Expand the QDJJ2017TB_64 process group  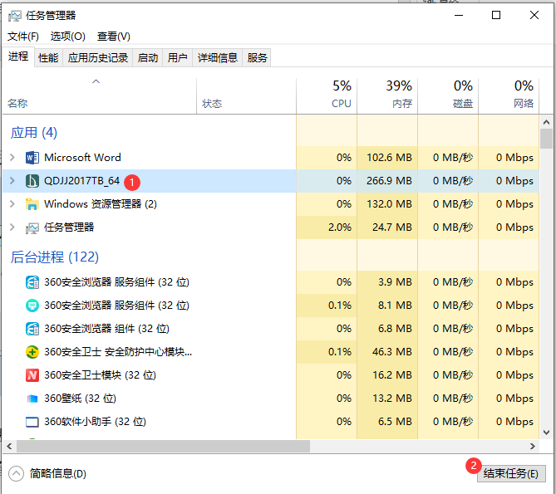click(12, 181)
